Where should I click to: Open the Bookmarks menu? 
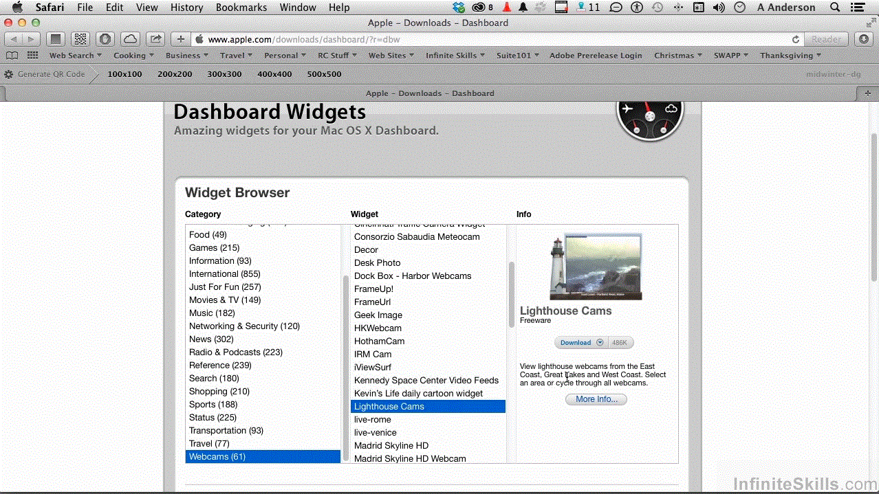pyautogui.click(x=241, y=8)
